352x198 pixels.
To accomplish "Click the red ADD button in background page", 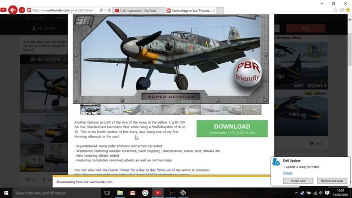I will point(306,29).
